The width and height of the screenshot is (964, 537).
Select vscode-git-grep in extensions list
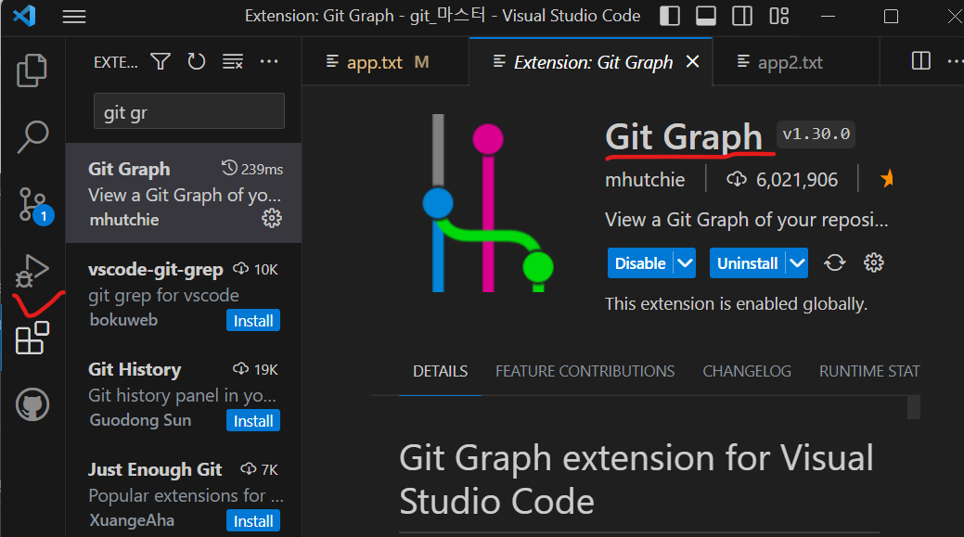184,294
